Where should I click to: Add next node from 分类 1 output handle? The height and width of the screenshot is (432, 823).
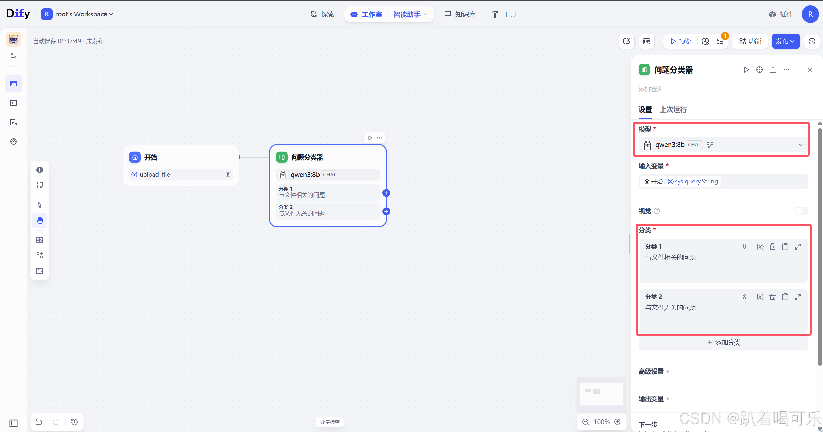[386, 193]
